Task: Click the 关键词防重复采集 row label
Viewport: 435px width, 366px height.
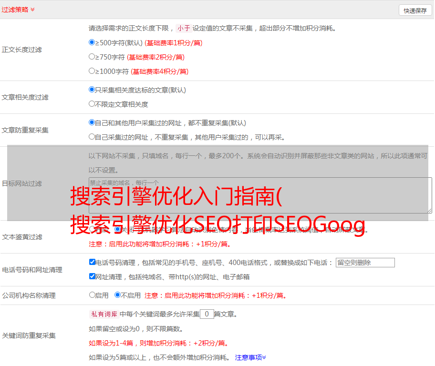Action: tap(29, 335)
